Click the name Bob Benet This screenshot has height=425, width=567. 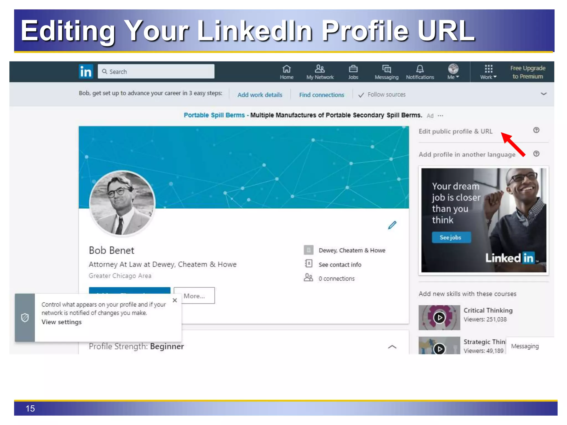pyautogui.click(x=112, y=250)
